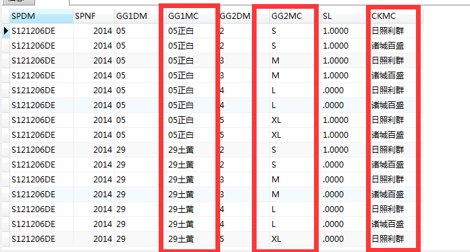Click the SPNF column header
This screenshot has width=470, height=252.
[94, 16]
